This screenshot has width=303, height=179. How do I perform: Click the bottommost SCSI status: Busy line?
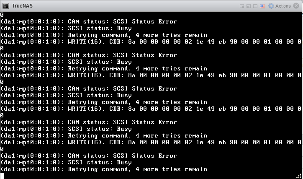(66, 162)
